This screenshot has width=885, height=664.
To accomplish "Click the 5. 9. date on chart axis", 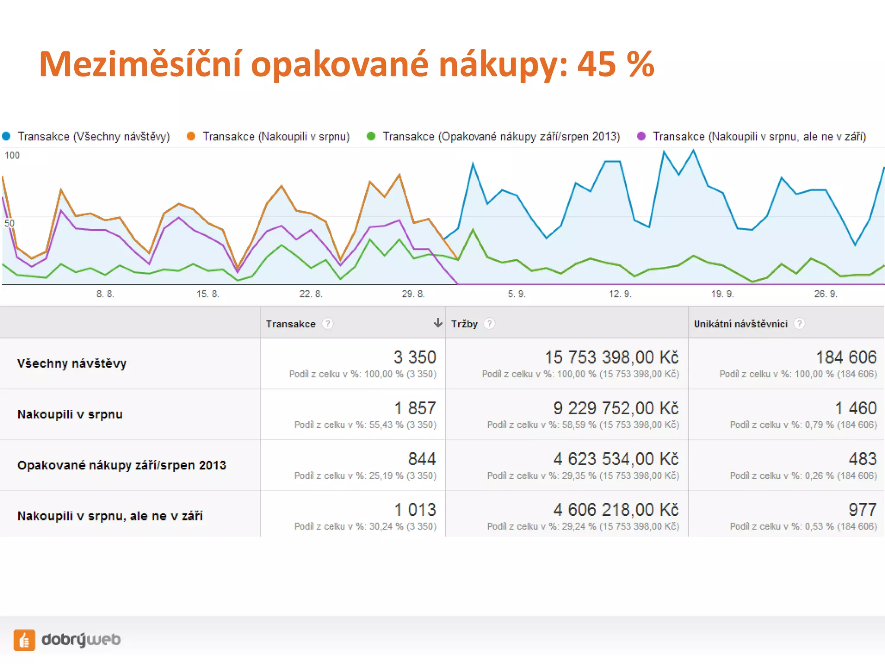I will (x=517, y=294).
